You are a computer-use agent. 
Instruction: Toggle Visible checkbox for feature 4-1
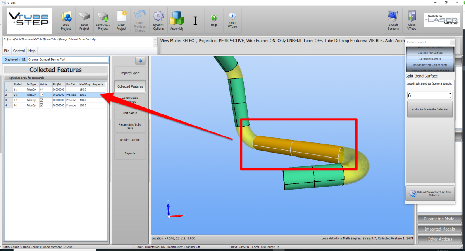[42, 105]
